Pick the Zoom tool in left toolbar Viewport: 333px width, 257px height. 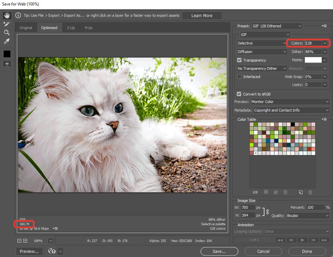coord(7,33)
